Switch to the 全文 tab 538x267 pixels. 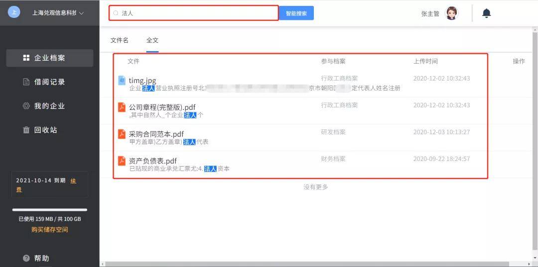pyautogui.click(x=152, y=40)
